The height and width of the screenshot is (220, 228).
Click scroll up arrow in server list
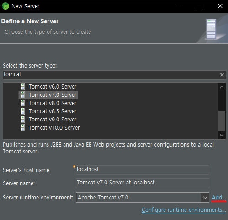click(x=222, y=87)
